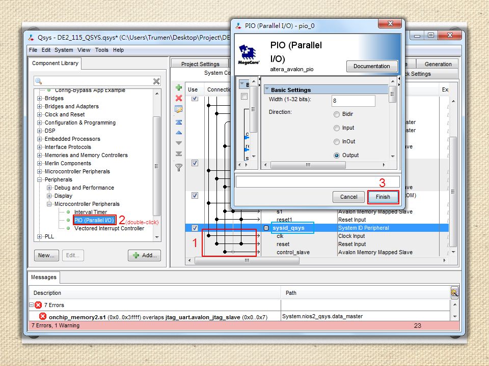Click the MegaCore logo in PIO dialog
Image resolution: width=489 pixels, height=366 pixels.
248,55
